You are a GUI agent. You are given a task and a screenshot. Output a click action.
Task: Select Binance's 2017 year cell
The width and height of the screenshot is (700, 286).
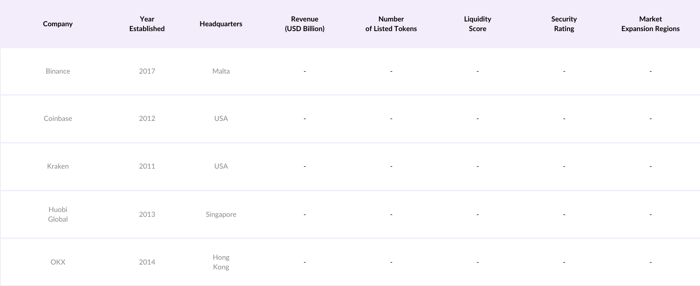coord(147,71)
